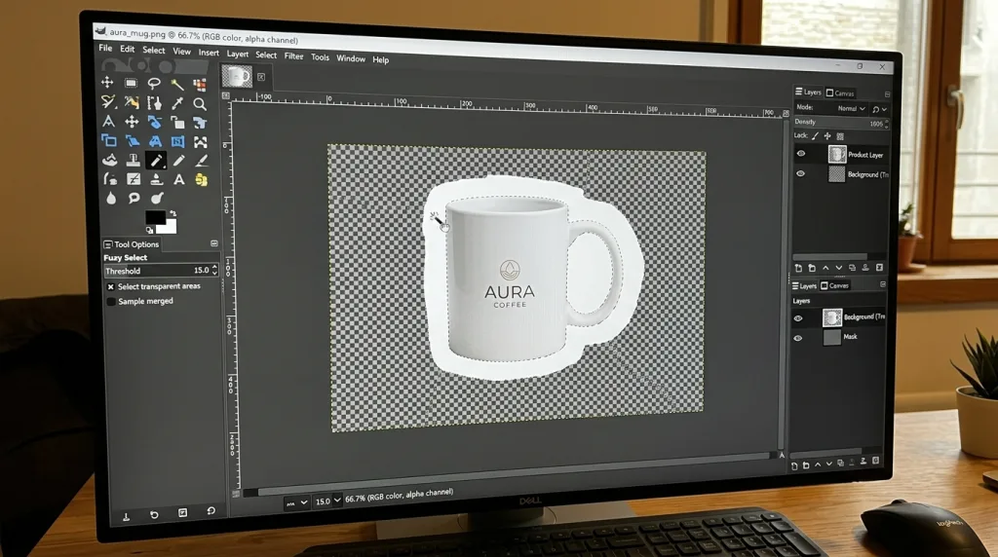
Task: Select the rubber stamp Clone tool
Action: point(133,161)
